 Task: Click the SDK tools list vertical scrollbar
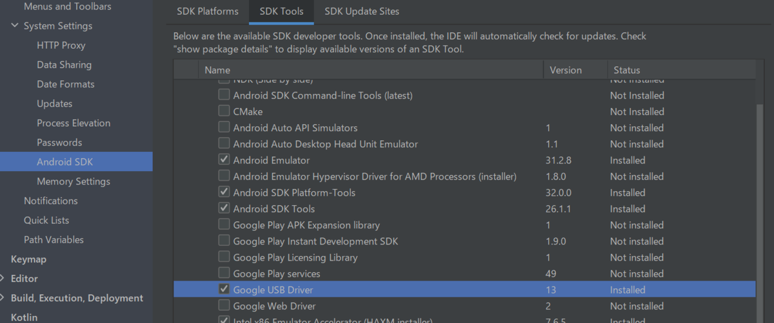point(760,212)
